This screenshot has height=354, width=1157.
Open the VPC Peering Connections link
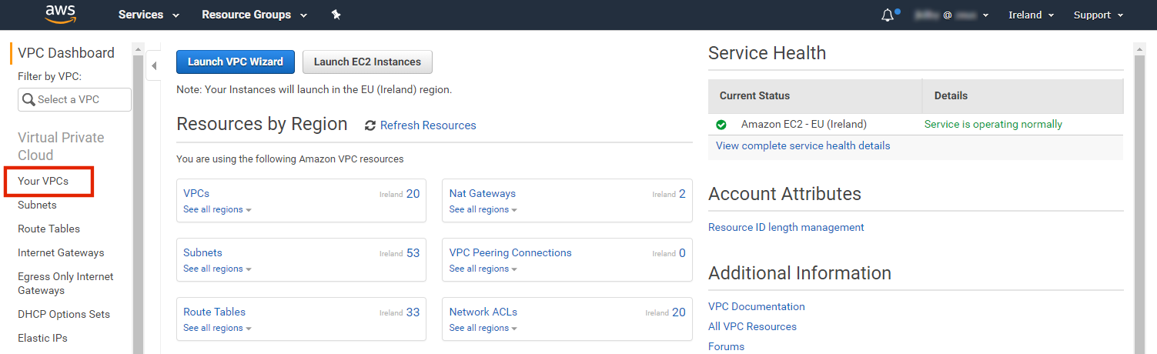coord(510,252)
